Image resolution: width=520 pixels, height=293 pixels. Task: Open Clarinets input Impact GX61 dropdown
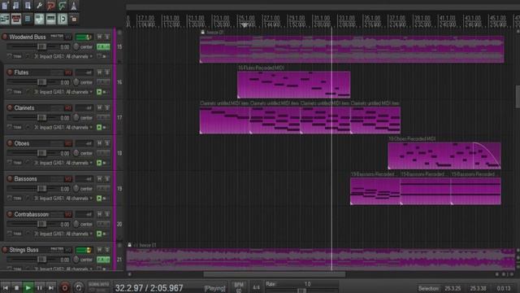63,128
